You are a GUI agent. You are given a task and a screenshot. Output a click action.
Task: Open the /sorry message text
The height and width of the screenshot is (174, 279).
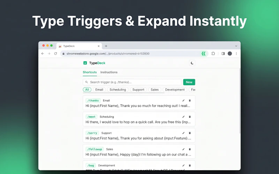coord(138,138)
